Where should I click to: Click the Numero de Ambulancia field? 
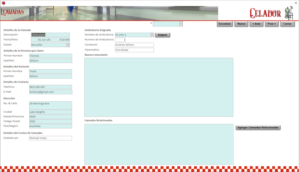point(120,40)
